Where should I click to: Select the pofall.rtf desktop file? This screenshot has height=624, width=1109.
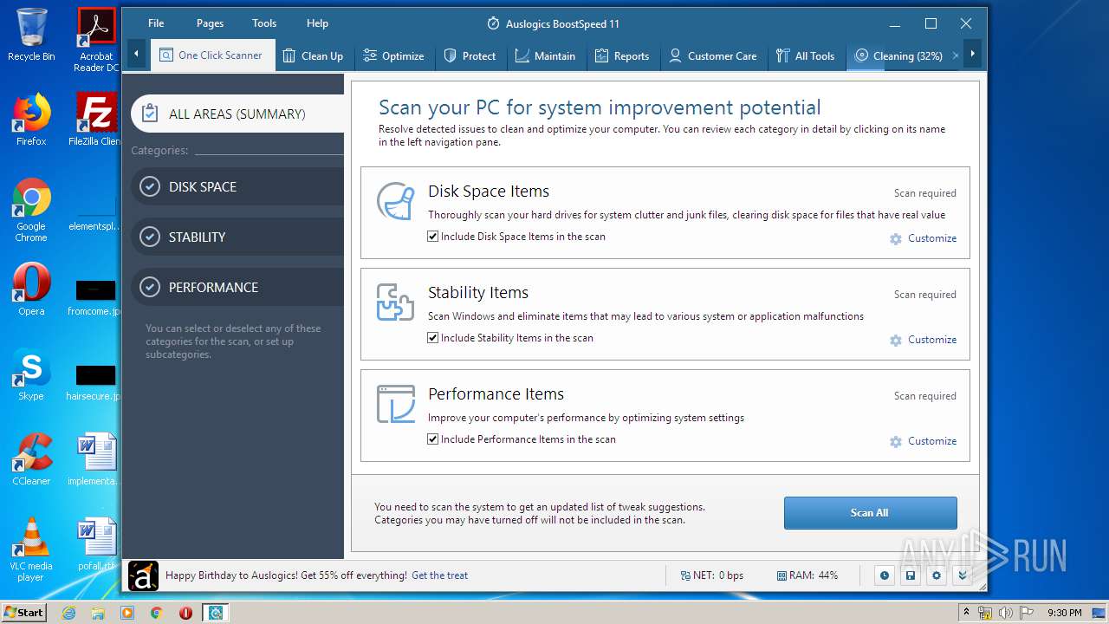96,545
